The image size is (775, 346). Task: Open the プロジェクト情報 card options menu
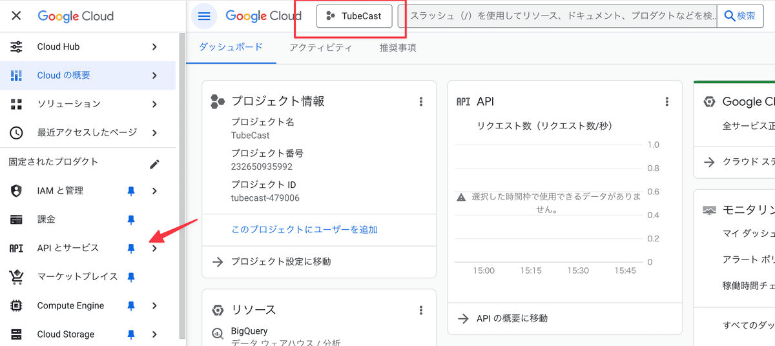(x=421, y=101)
